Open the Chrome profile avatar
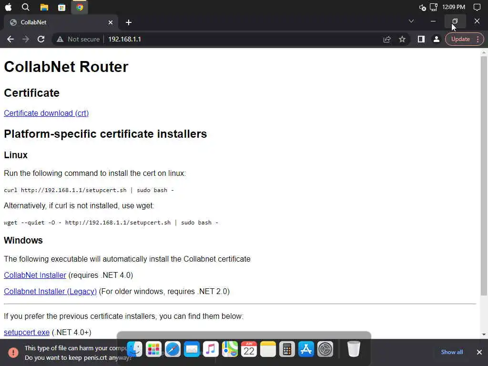This screenshot has height=366, width=488. coord(437,39)
